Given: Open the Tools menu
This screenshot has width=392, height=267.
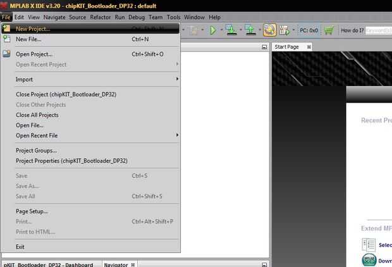Looking at the screenshot, I should (173, 17).
